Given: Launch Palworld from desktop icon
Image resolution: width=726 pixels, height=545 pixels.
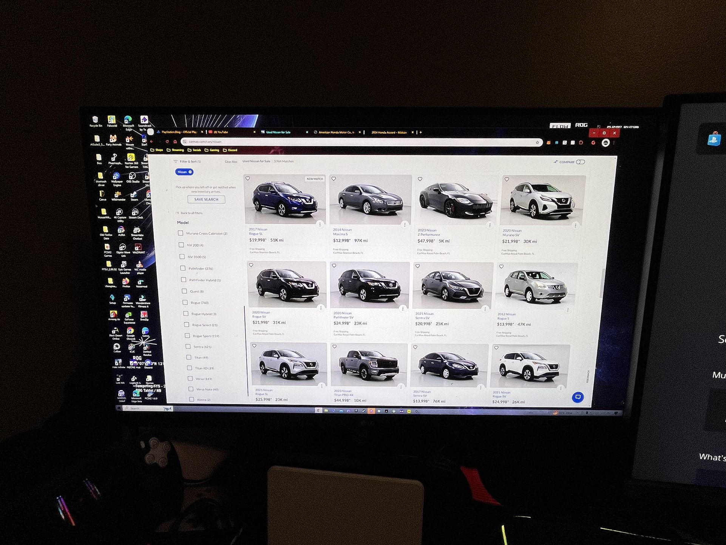Looking at the screenshot, I should click(112, 122).
